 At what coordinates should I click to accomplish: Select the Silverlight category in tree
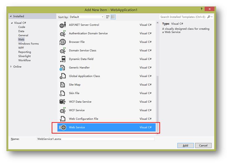tap(24, 56)
